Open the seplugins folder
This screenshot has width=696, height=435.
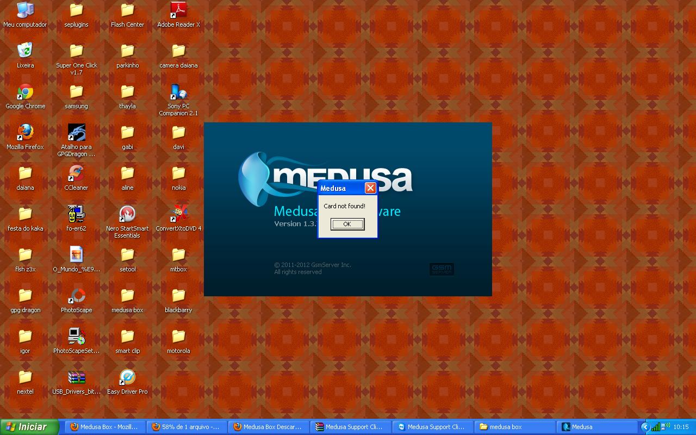[x=76, y=10]
